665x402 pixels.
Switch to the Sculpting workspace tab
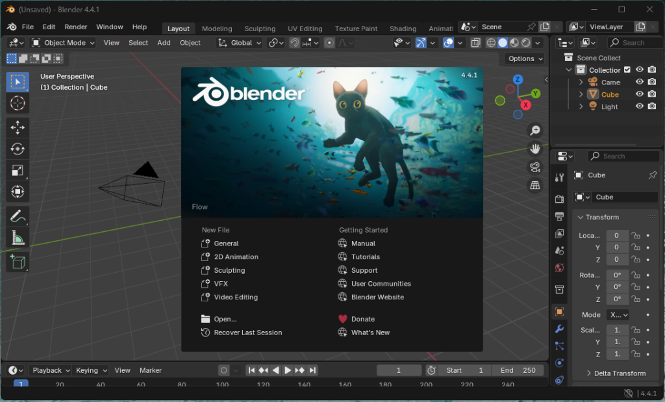tap(260, 29)
